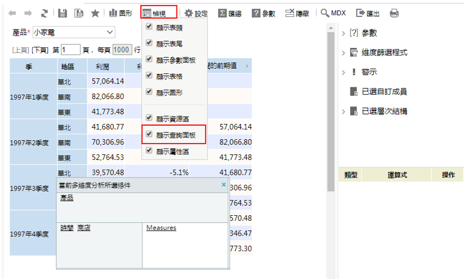Click the 下頁 next page link
Viewport: 465px width, 280px height.
[41, 50]
